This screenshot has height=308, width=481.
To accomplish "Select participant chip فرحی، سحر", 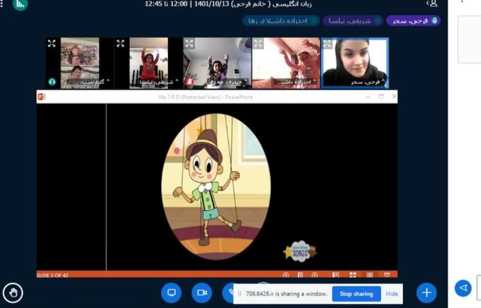I will click(x=414, y=21).
